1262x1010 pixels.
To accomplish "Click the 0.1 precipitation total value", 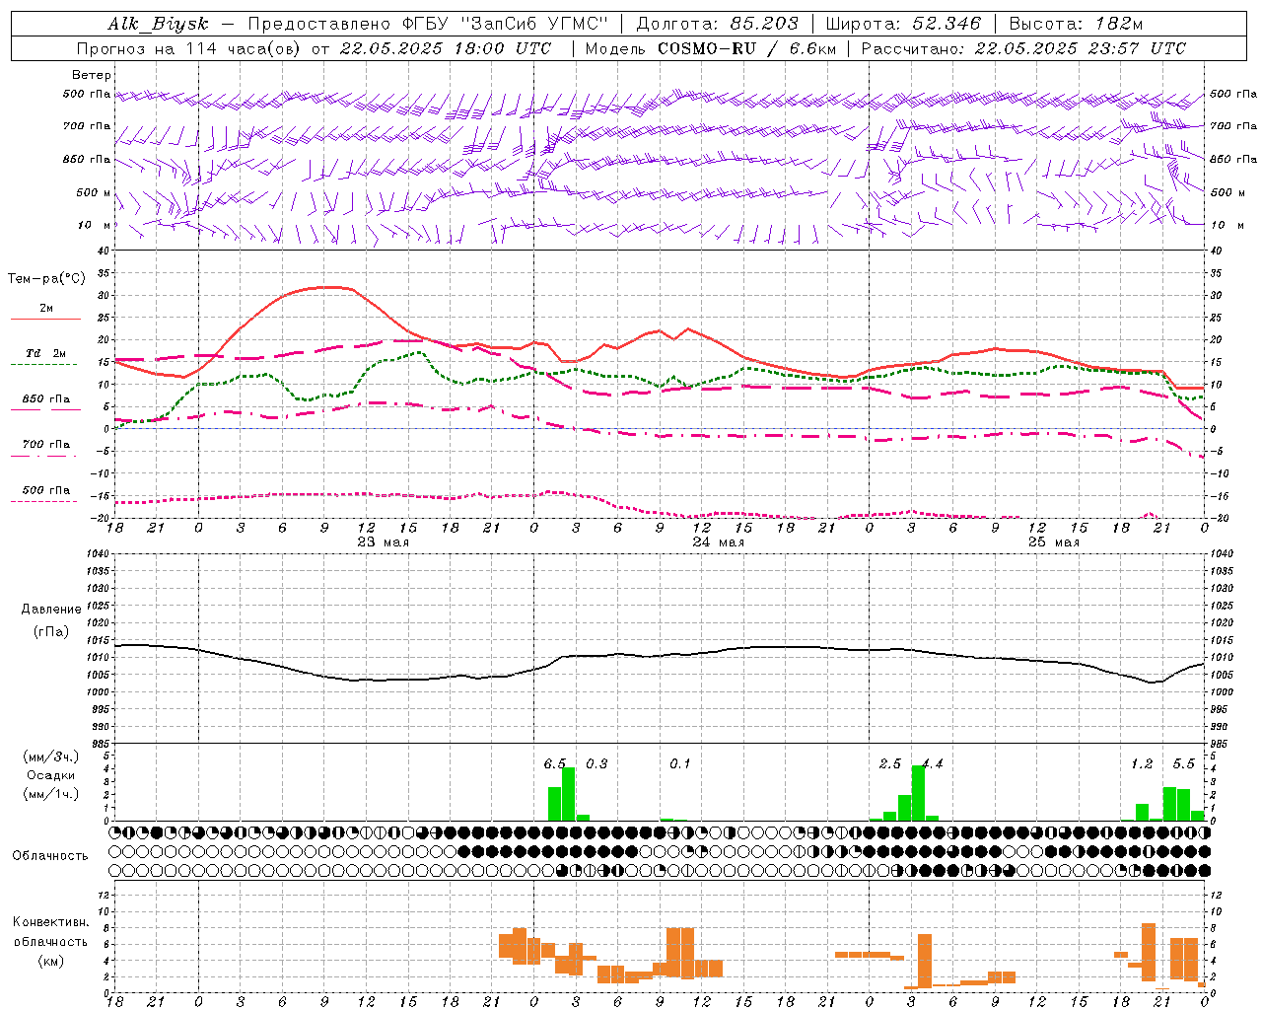I will tap(680, 763).
